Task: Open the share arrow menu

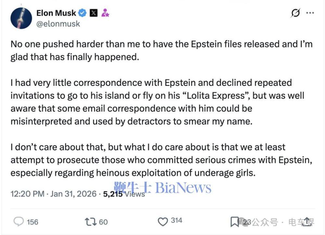Action: pos(308,222)
